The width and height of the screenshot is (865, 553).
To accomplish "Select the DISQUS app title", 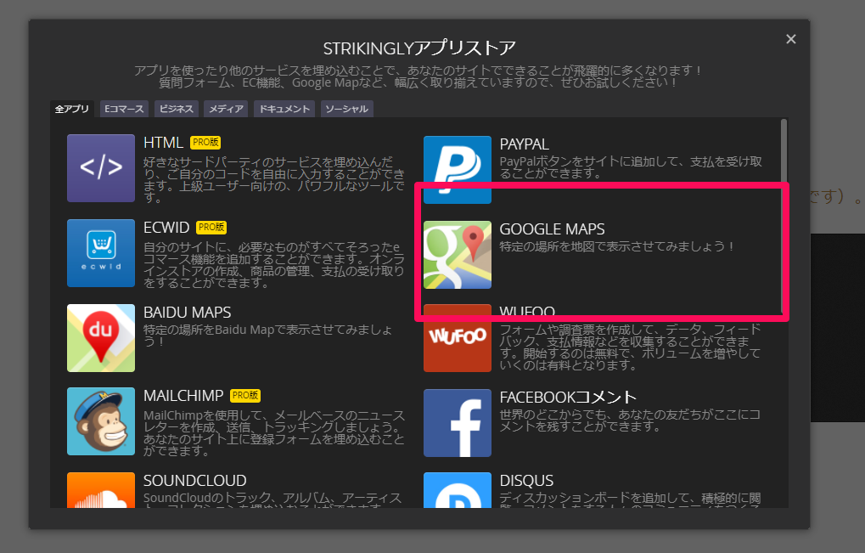I will pos(527,481).
